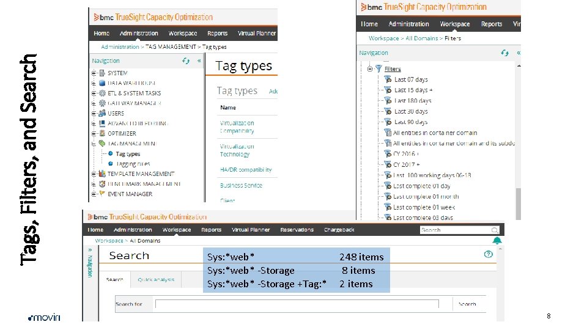The width and height of the screenshot is (587, 330).
Task: Click the Last 07 days filter icon
Action: point(388,79)
